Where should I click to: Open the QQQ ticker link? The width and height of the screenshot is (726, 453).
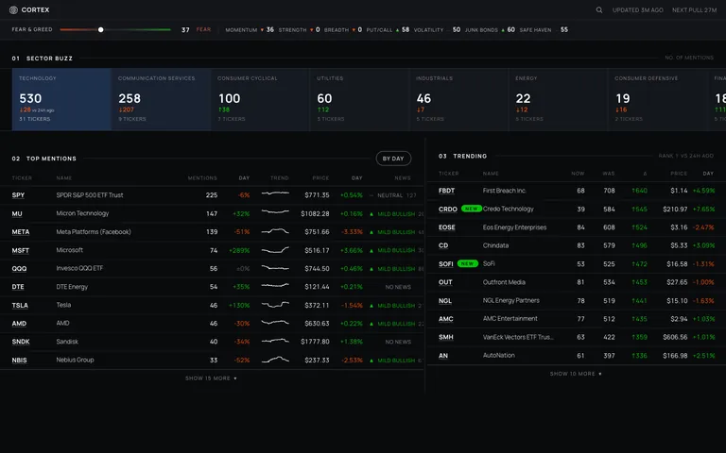click(x=19, y=269)
